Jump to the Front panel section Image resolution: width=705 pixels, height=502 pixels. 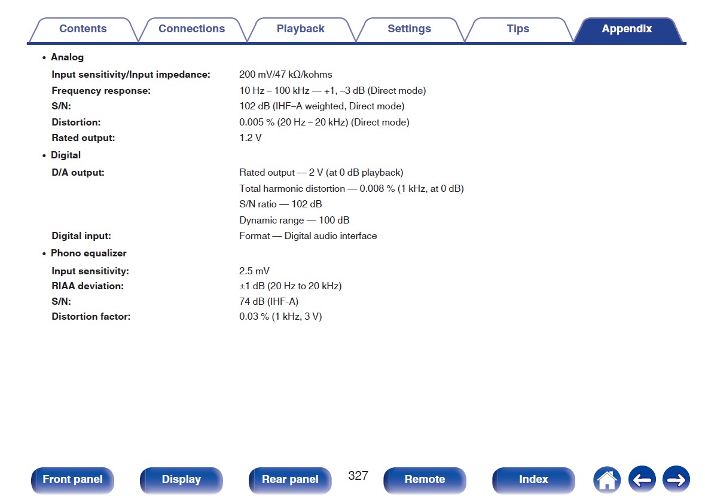(x=72, y=479)
